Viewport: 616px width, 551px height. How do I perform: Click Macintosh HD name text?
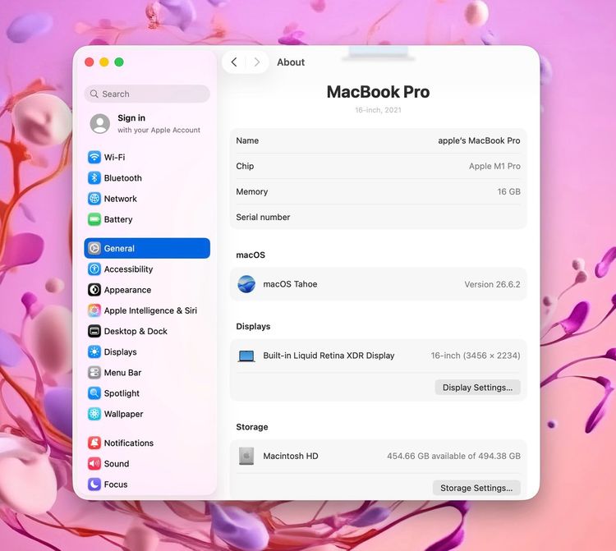pos(290,456)
